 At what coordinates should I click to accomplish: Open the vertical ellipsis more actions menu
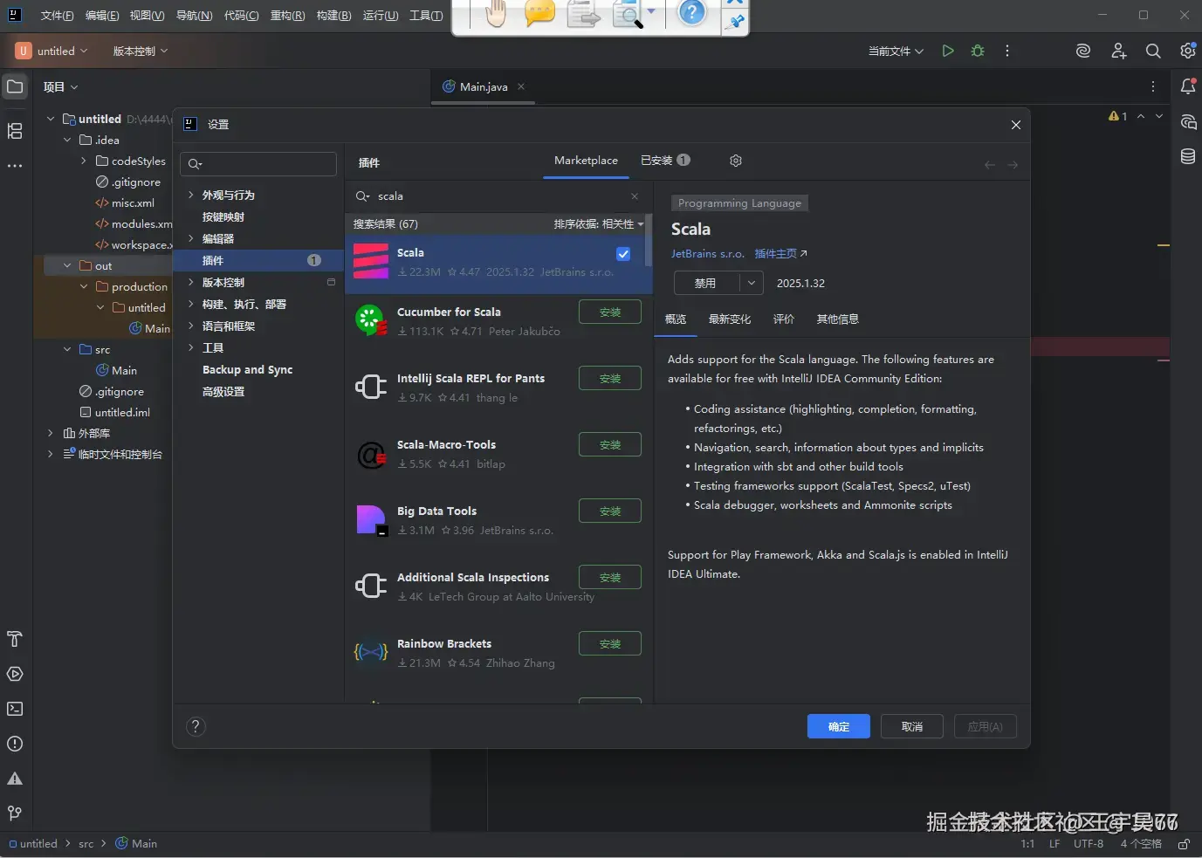click(x=1007, y=51)
